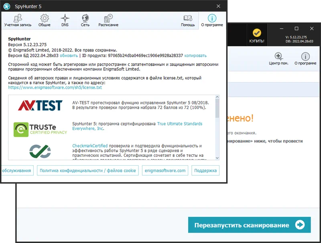
Task: Click the product ID 97065b24dba0469ec1906e9928a28337
Action: pyautogui.click(x=145, y=56)
